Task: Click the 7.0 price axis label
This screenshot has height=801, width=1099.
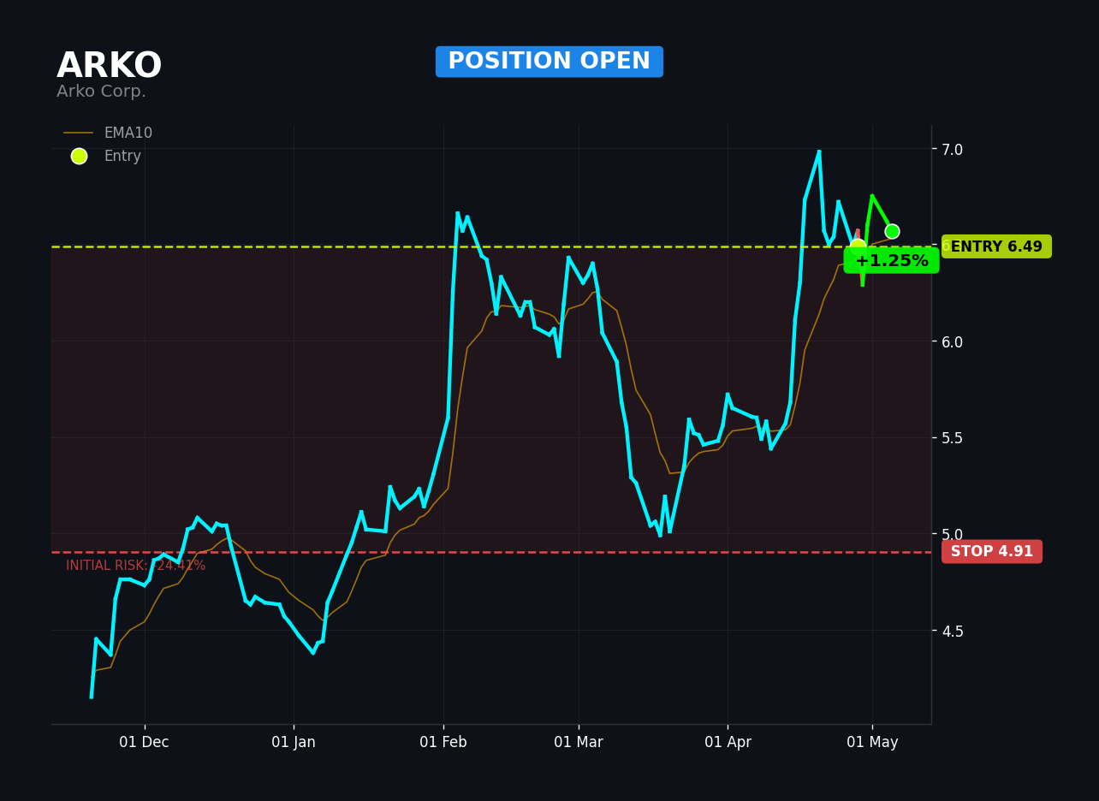Action: 952,149
